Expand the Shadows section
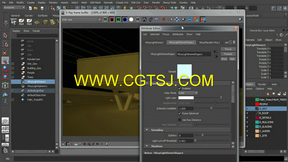 [147, 146]
